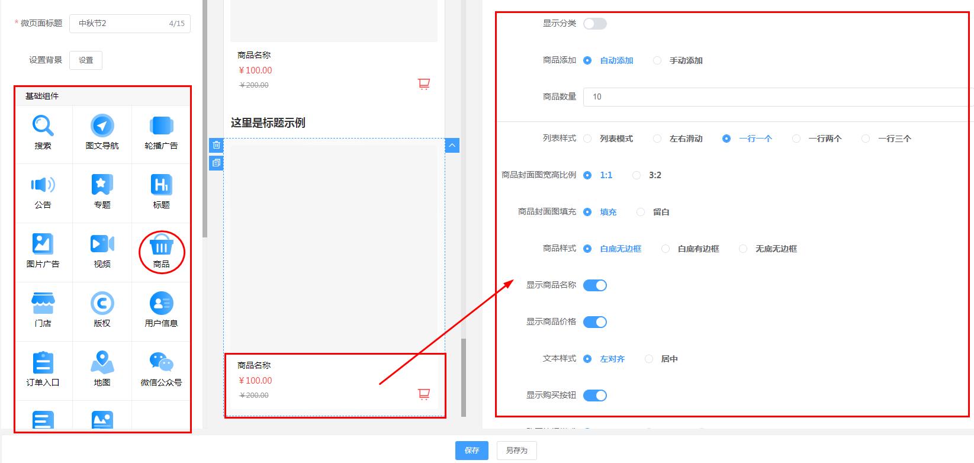The width and height of the screenshot is (974, 463).
Task: Add the 订单入口 order entry component
Action: 43,371
